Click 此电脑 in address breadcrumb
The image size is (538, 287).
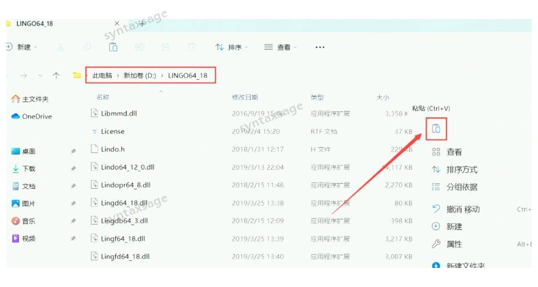pyautogui.click(x=103, y=76)
